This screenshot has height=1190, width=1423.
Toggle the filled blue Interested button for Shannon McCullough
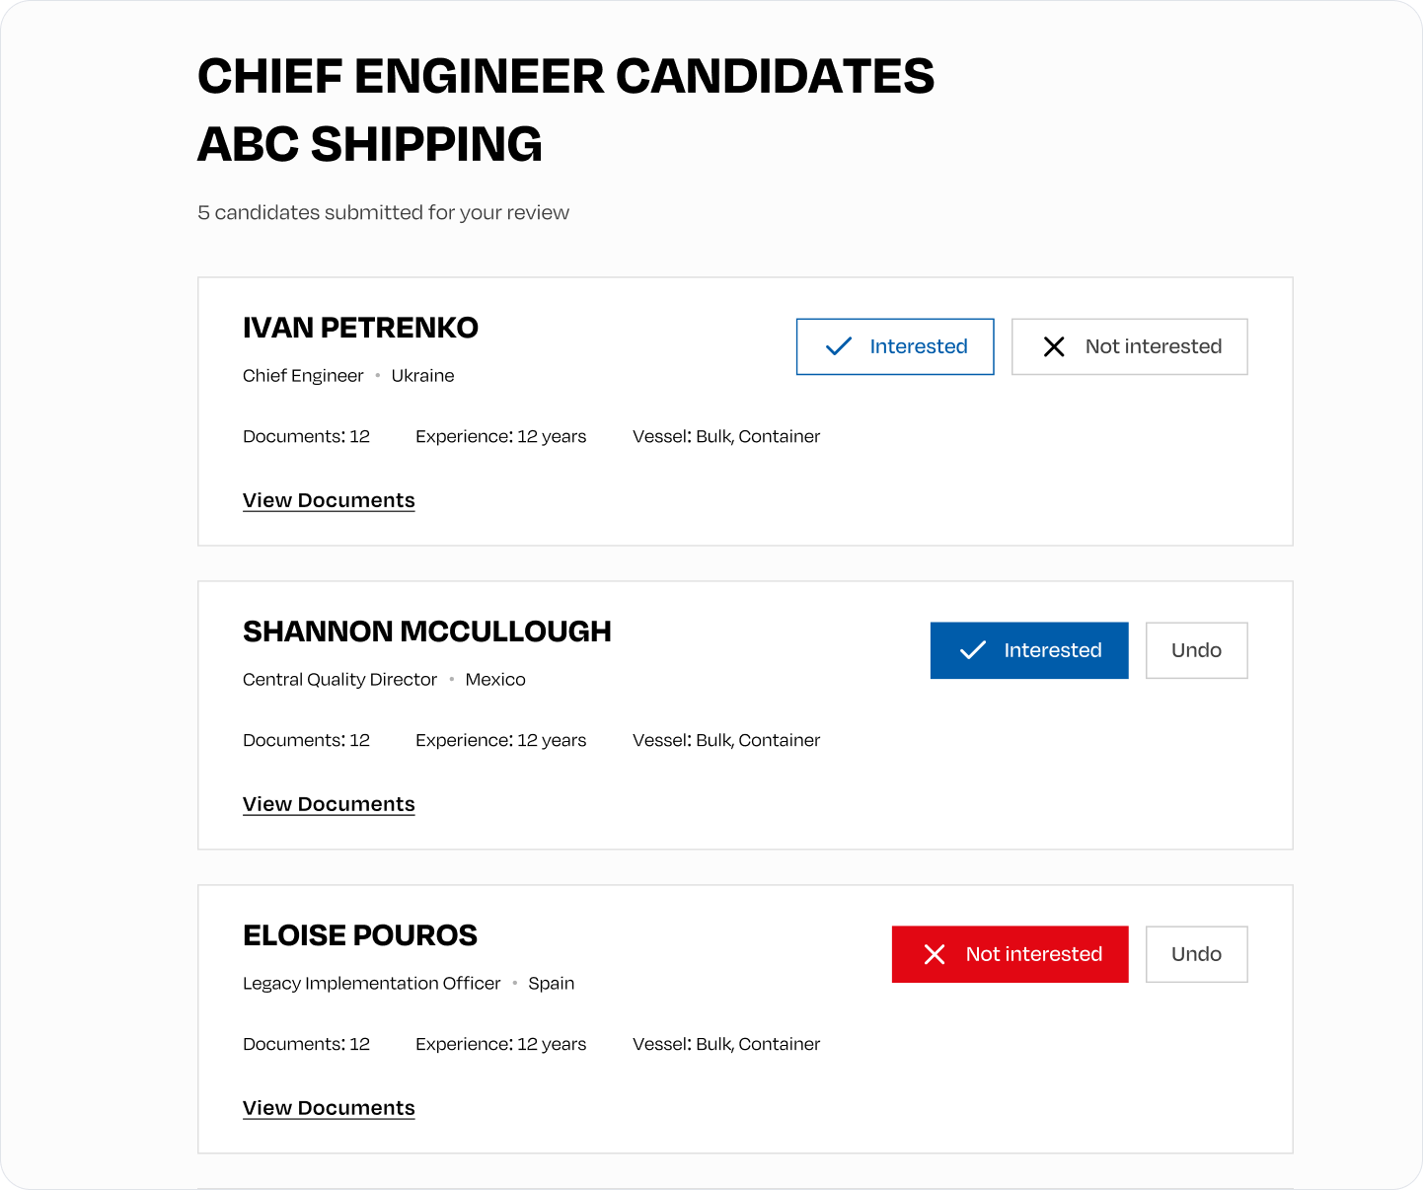(x=1029, y=650)
